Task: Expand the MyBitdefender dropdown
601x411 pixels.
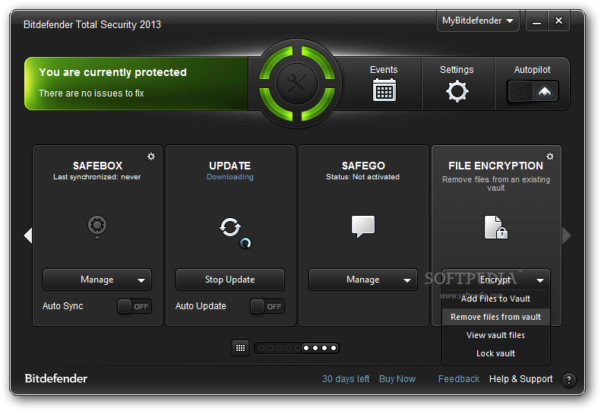Action: click(478, 21)
